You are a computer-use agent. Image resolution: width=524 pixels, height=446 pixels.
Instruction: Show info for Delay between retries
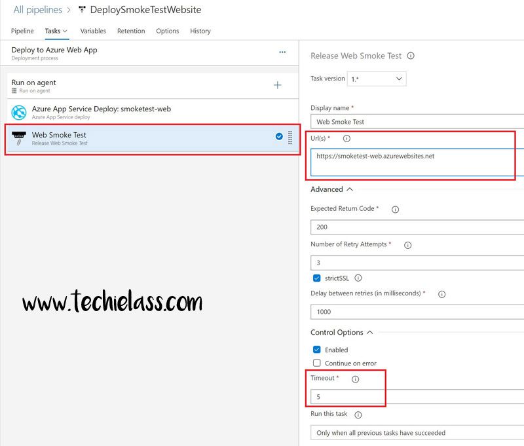tap(441, 294)
